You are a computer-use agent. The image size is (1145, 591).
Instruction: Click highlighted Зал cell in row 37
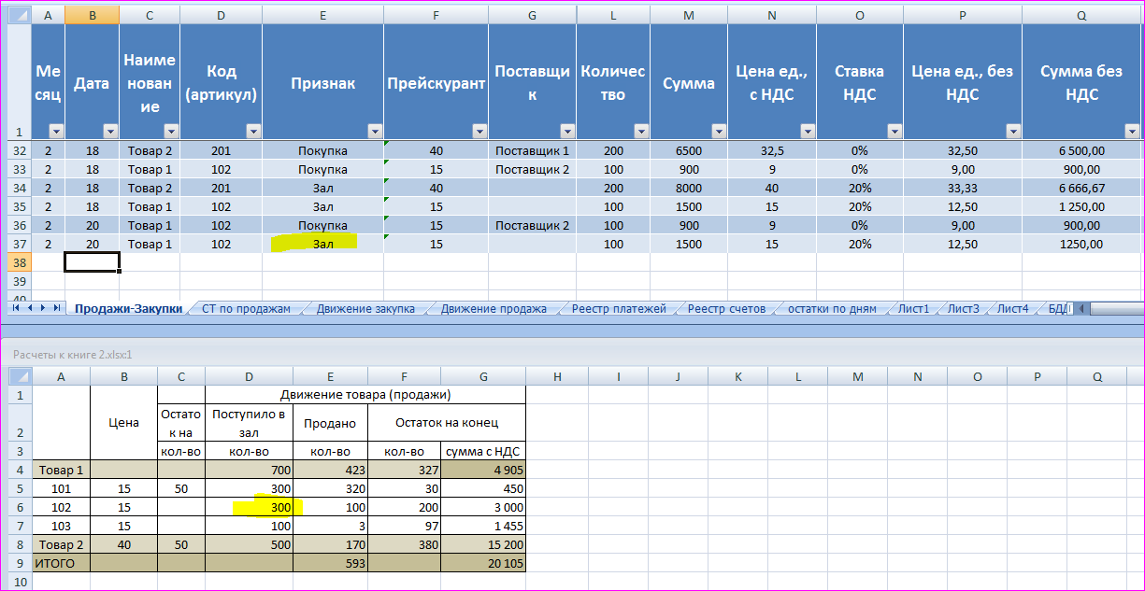(x=322, y=244)
